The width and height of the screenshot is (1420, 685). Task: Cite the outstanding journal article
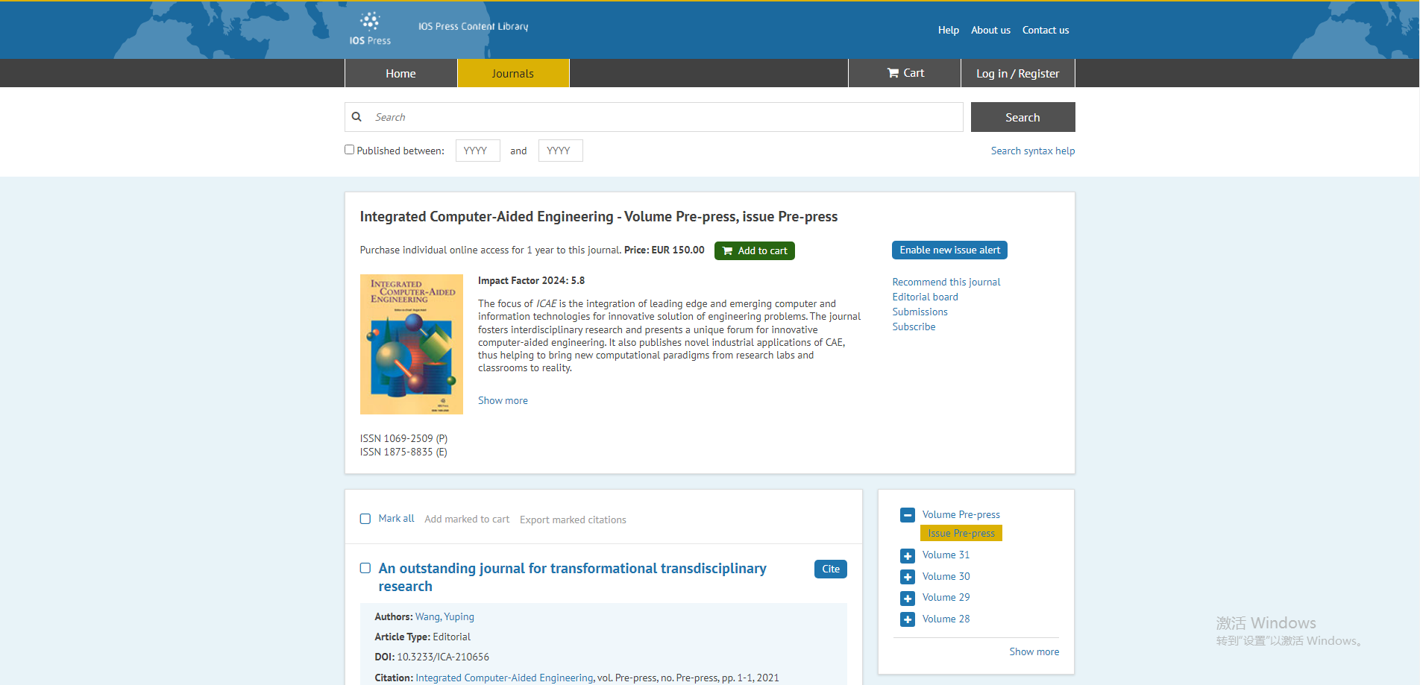pyautogui.click(x=831, y=569)
